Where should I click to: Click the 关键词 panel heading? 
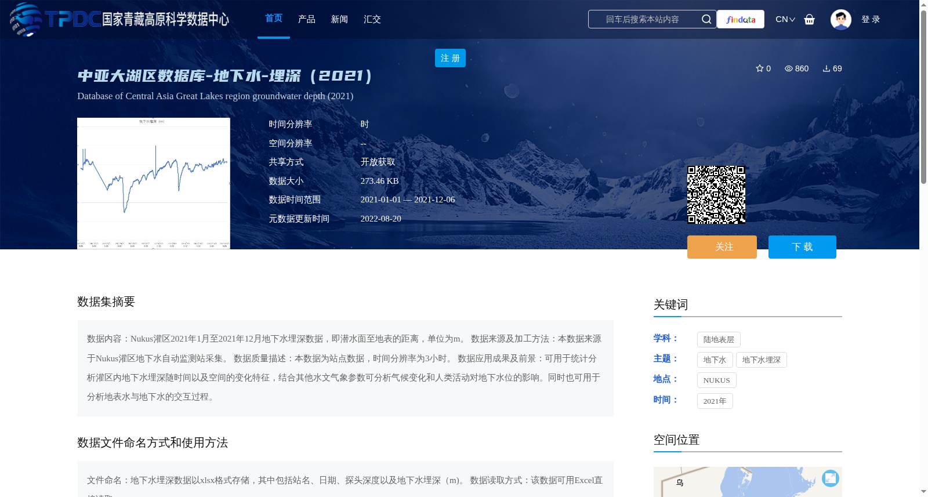[x=670, y=304]
